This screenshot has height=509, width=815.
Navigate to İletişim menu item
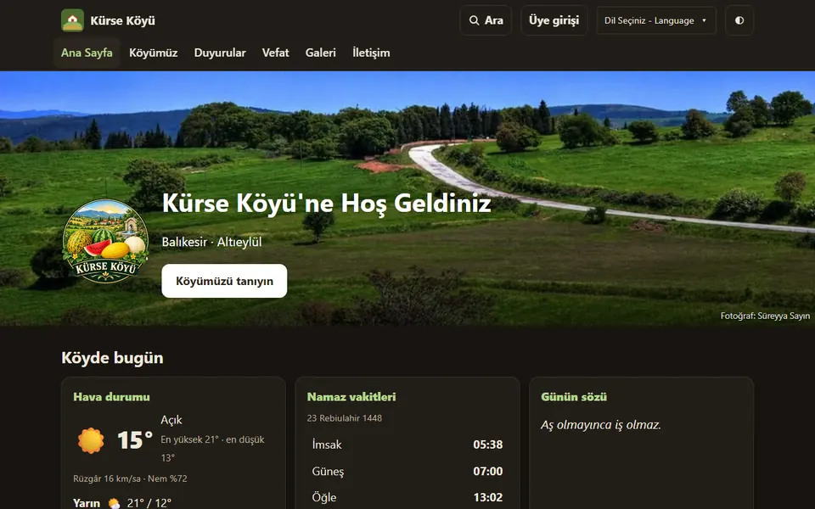point(371,53)
